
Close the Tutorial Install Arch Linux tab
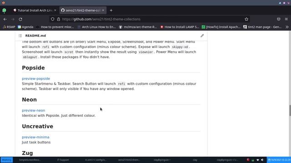55,10
